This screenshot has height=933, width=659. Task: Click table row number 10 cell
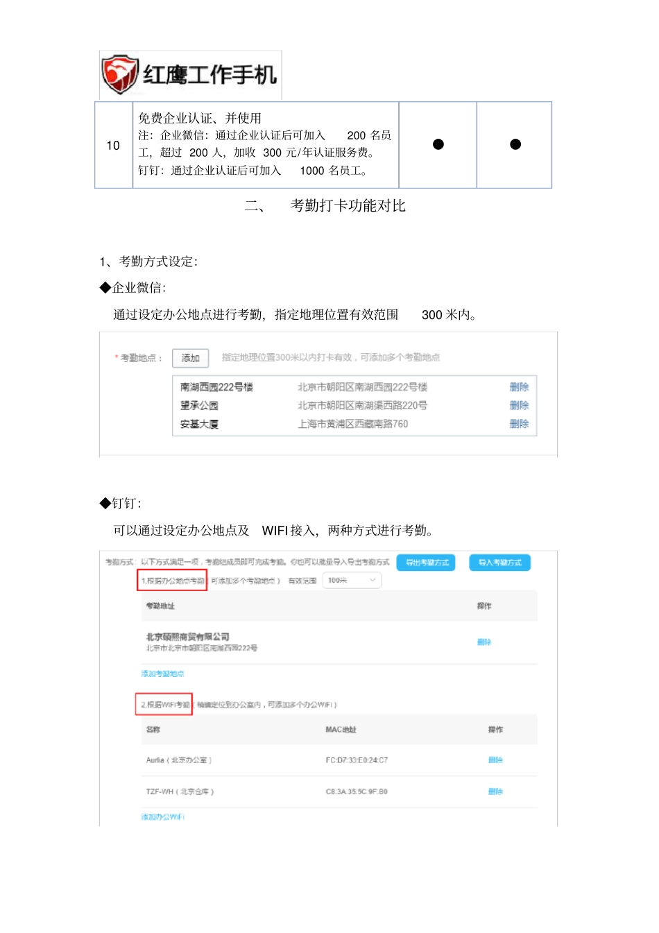pos(113,145)
